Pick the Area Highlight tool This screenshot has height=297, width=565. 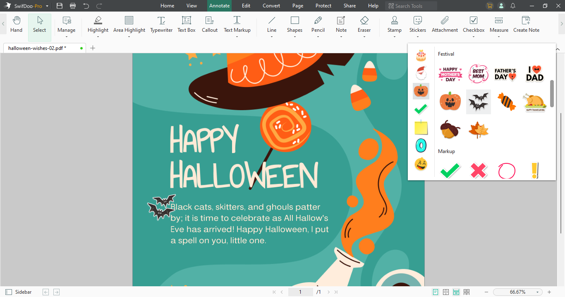[x=129, y=25]
